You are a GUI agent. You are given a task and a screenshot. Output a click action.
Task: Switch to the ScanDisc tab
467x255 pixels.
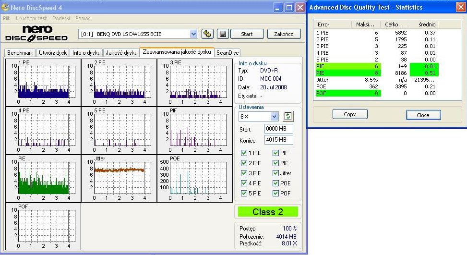227,53
